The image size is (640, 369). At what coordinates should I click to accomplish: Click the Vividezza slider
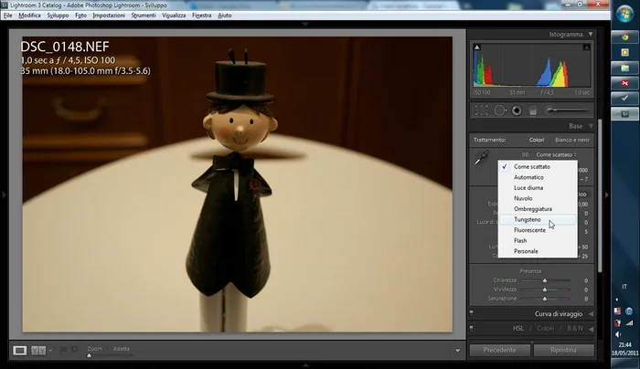click(546, 290)
